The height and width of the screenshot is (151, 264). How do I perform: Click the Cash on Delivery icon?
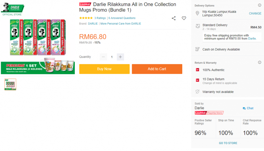197,49
